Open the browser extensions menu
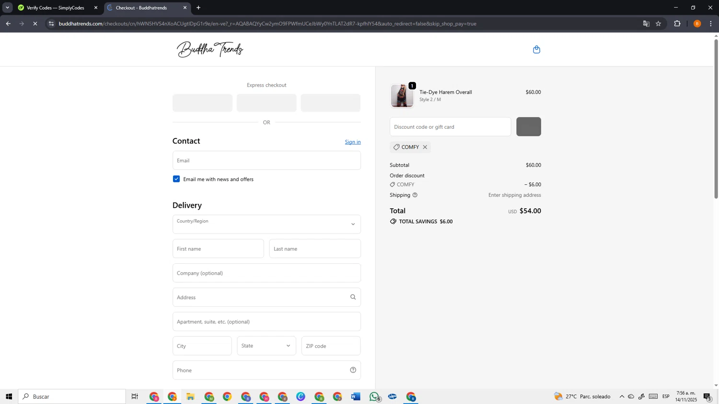The width and height of the screenshot is (719, 404). 677,23
